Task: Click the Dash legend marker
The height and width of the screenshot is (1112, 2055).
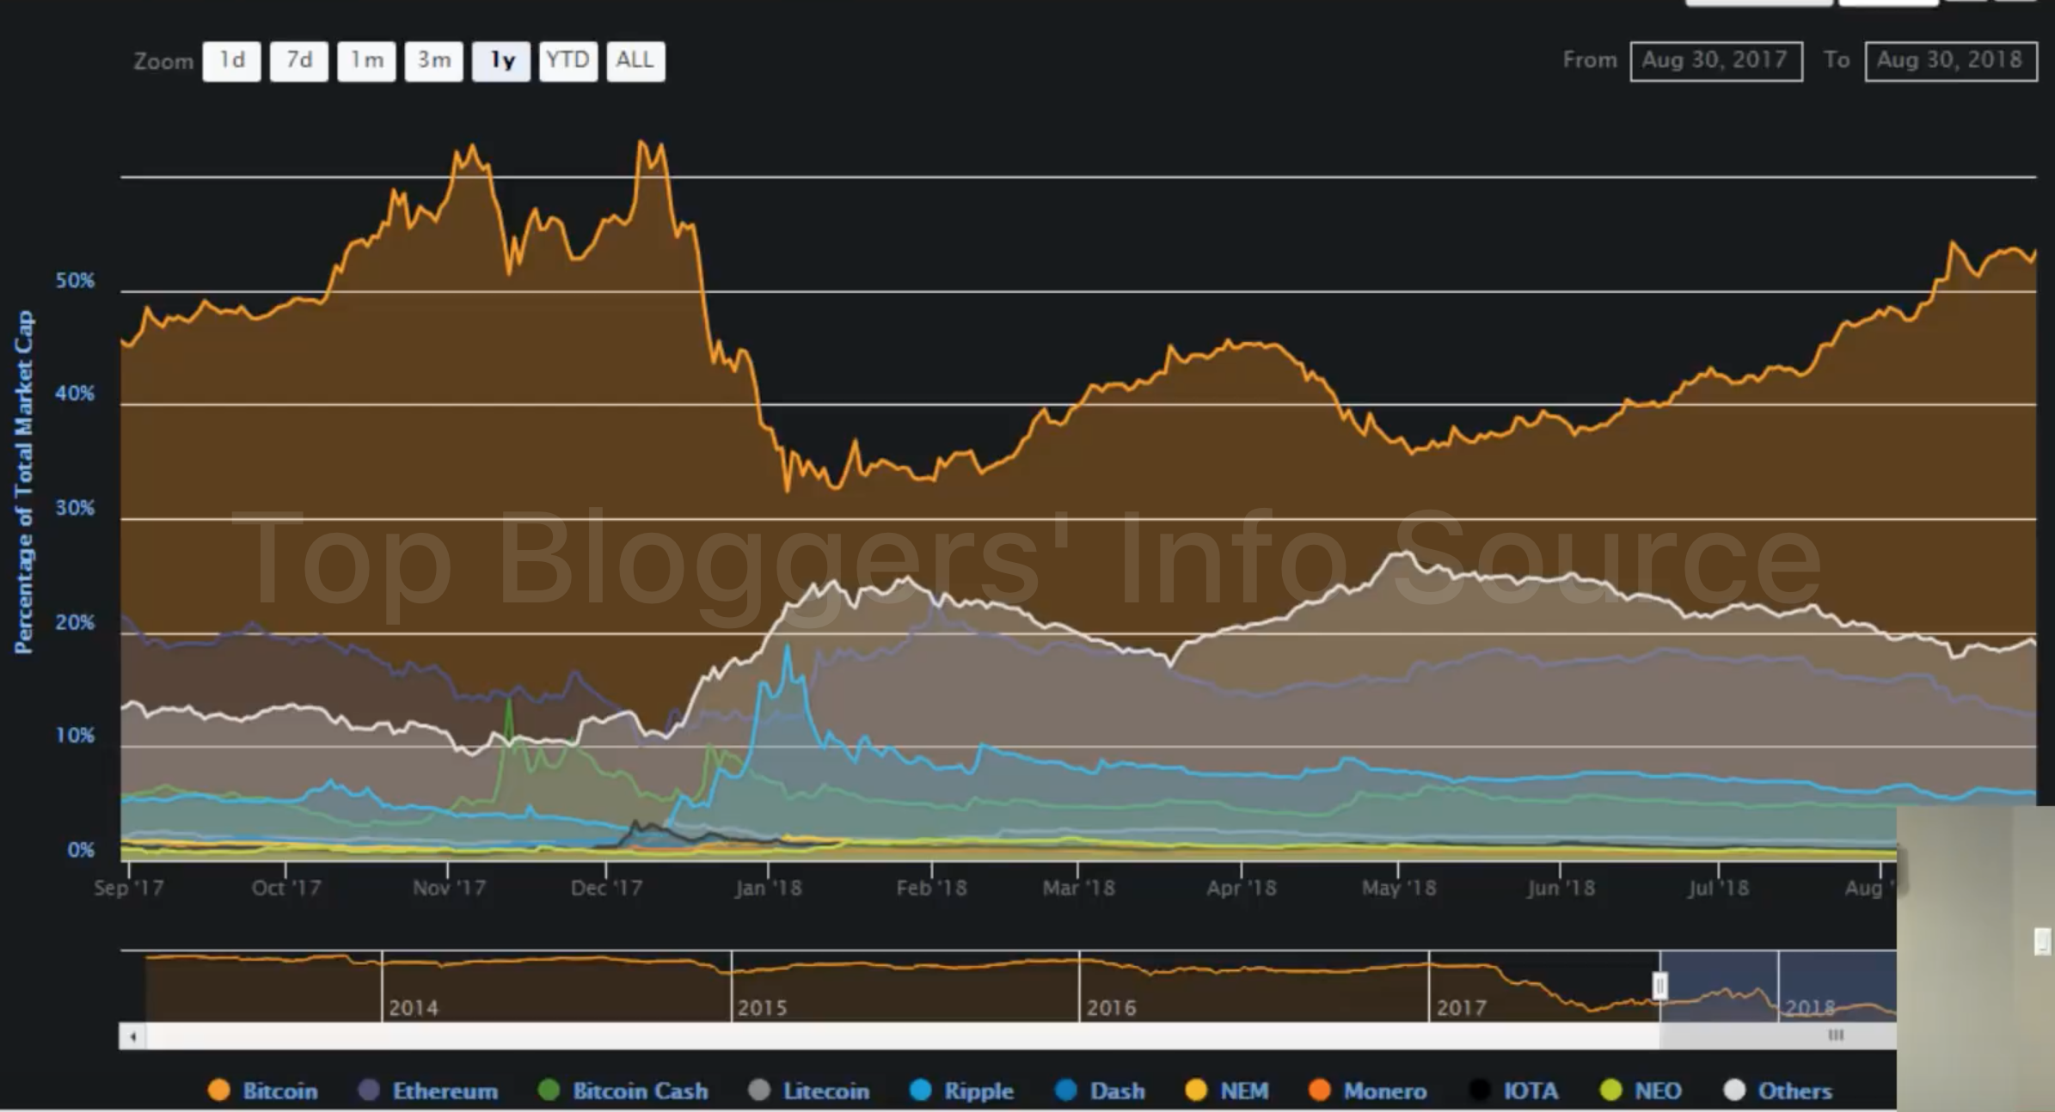Action: coord(1066,1091)
